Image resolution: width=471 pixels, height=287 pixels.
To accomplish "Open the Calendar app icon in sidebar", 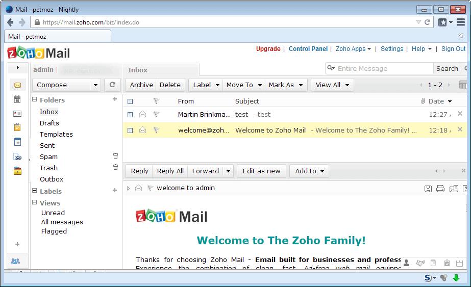I will coord(17,99).
